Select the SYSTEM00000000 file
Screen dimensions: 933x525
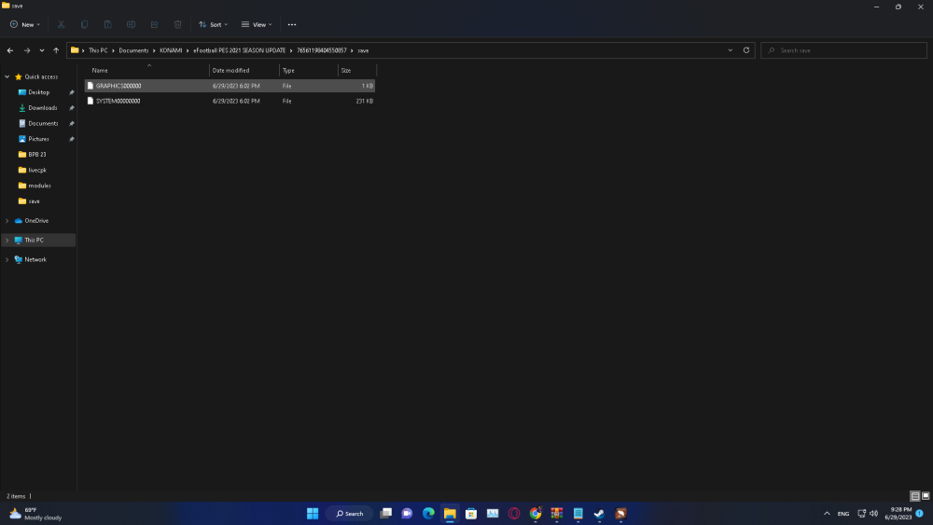pyautogui.click(x=118, y=101)
